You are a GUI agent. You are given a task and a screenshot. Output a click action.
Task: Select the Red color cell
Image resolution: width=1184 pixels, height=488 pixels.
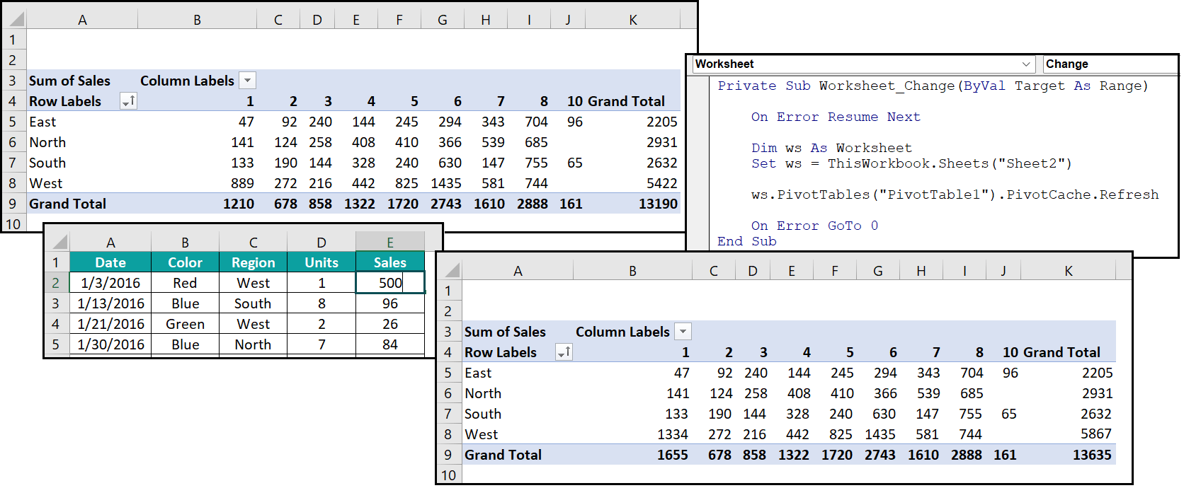point(185,283)
